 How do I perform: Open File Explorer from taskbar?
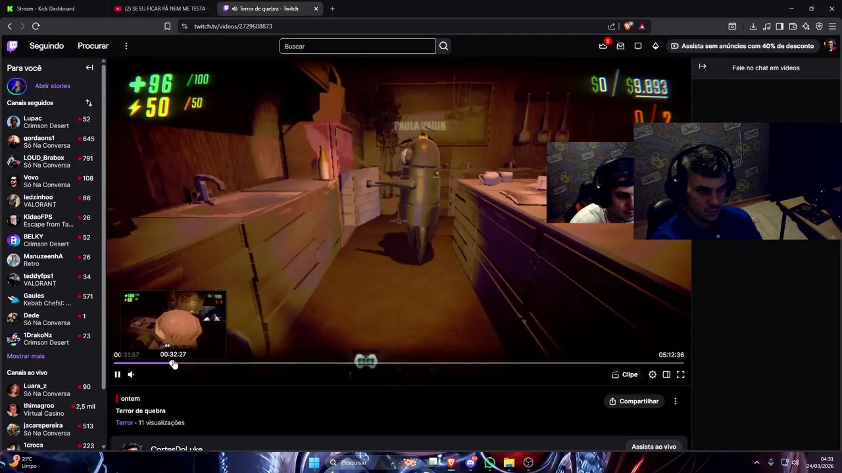tap(508, 462)
